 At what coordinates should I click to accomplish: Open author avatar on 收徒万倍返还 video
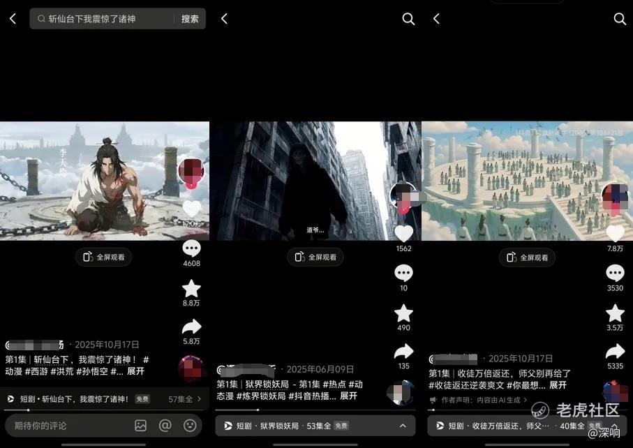(x=614, y=197)
